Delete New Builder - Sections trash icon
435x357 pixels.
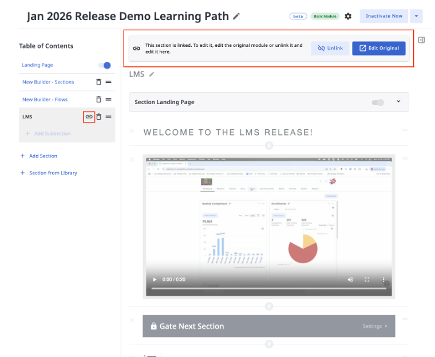(98, 82)
